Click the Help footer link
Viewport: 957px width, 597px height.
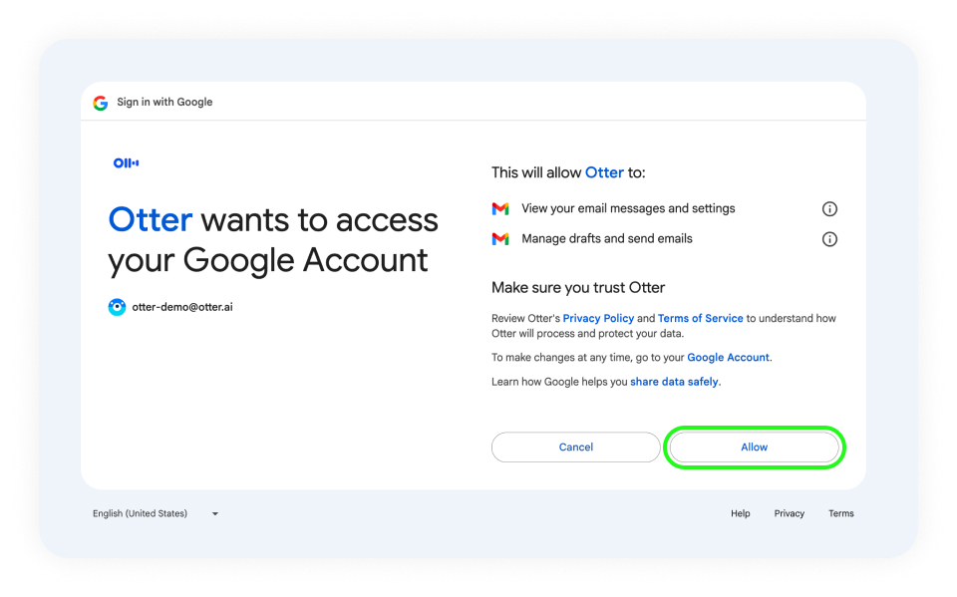[741, 513]
